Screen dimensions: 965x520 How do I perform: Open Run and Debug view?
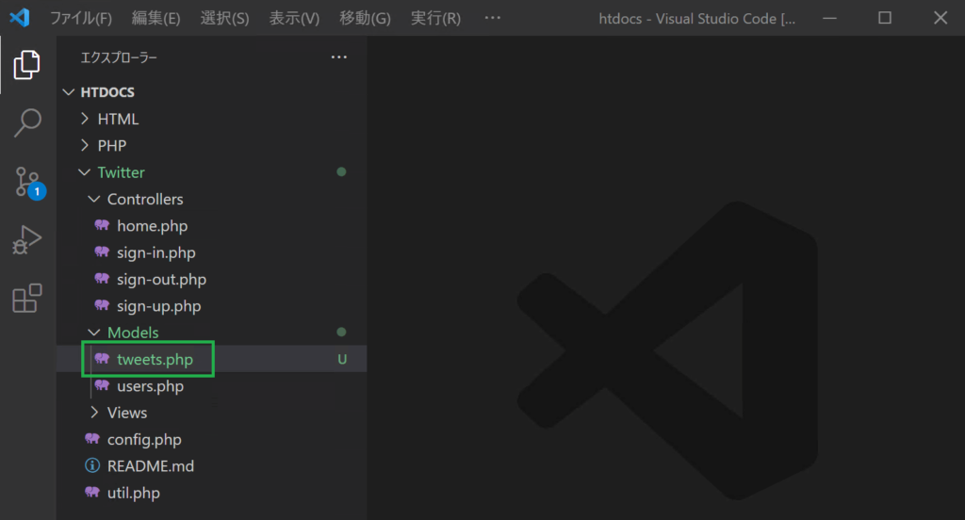(x=26, y=239)
